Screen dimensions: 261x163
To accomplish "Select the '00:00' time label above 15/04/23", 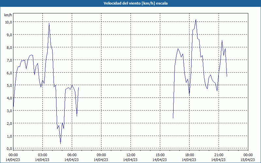I will (x=248, y=155).
